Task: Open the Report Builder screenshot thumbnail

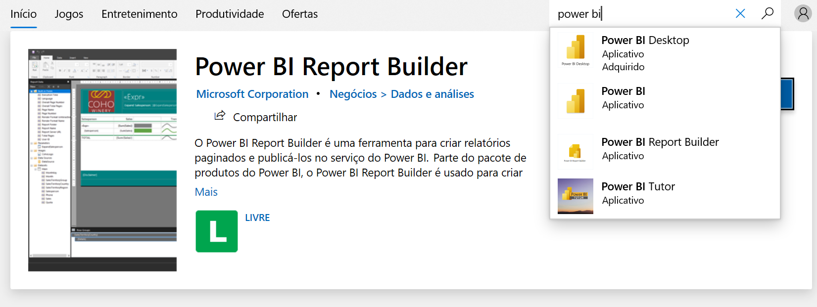Action: pos(102,160)
